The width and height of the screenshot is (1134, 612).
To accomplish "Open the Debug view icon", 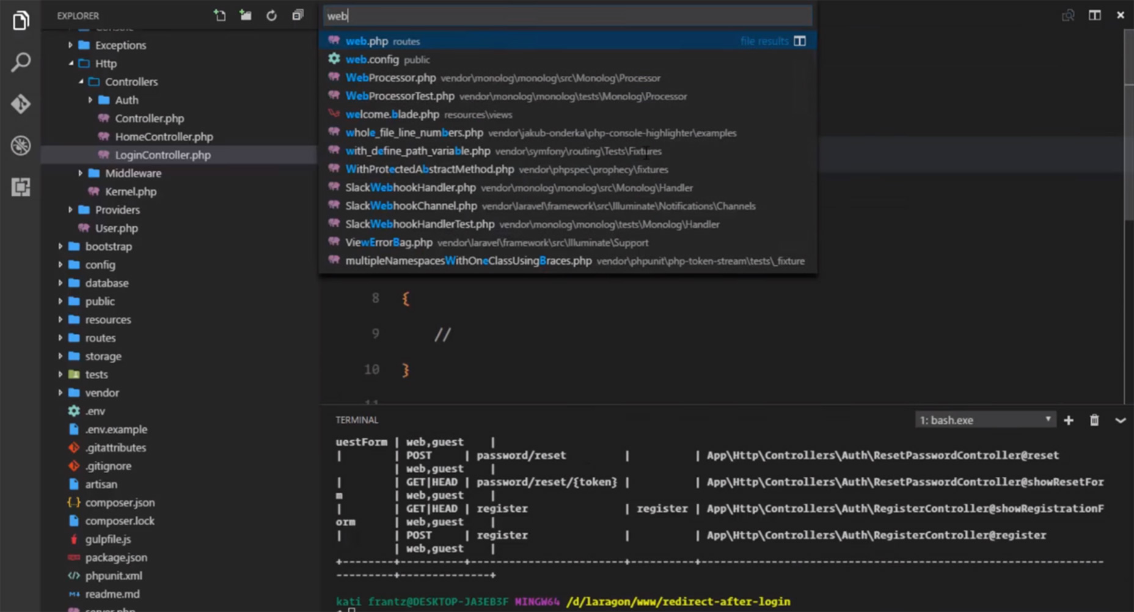I will pyautogui.click(x=21, y=146).
